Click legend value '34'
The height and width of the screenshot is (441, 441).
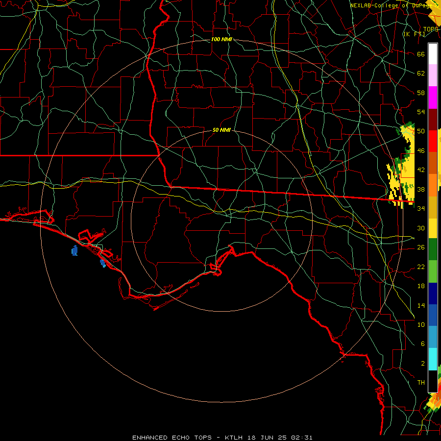click(421, 208)
